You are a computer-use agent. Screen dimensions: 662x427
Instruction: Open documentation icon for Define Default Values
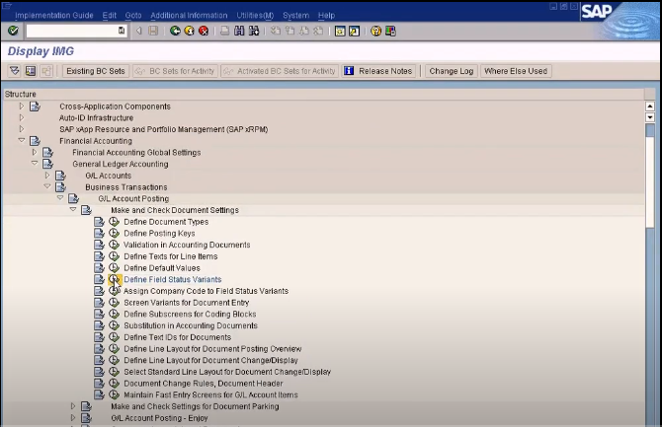click(x=99, y=268)
